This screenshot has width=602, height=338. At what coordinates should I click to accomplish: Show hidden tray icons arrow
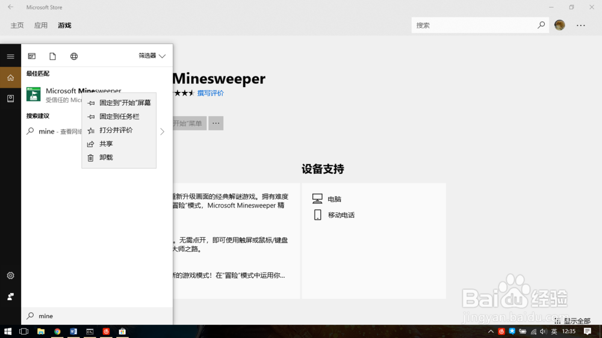[491, 331]
